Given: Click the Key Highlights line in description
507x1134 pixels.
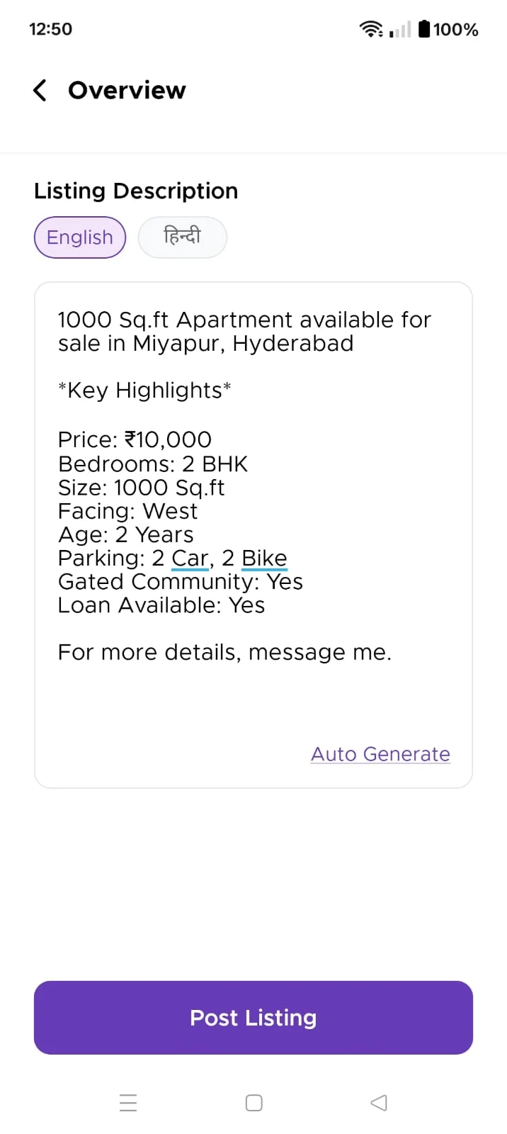Looking at the screenshot, I should coord(144,391).
